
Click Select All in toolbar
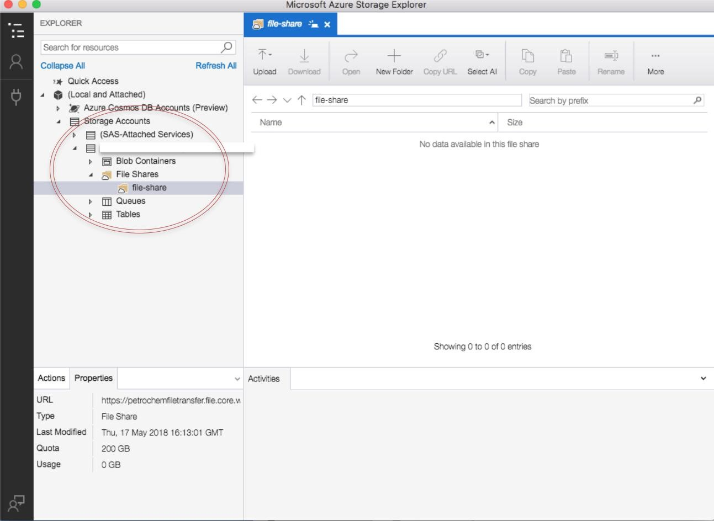[x=482, y=62]
